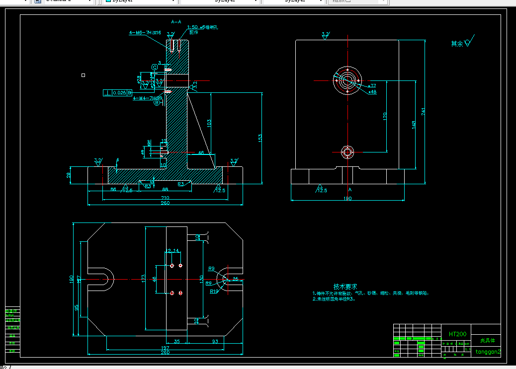The image size is (516, 369).
Task: Select the 66 slot width dimension
Action: point(165,189)
